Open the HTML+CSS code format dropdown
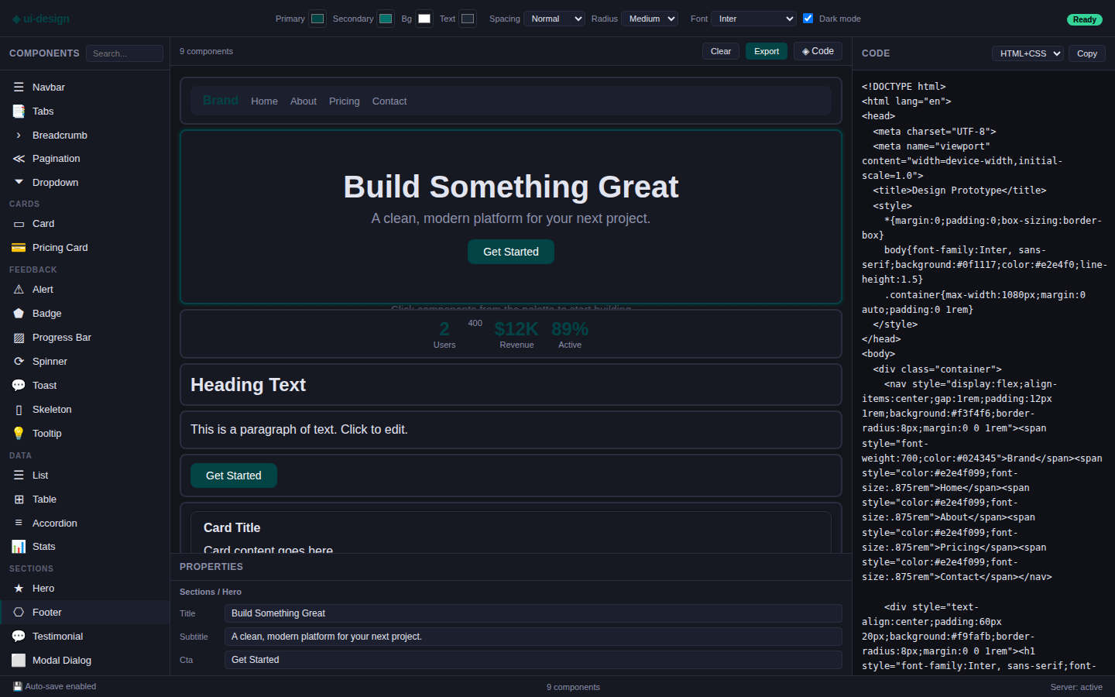The image size is (1115, 697). 1028,53
